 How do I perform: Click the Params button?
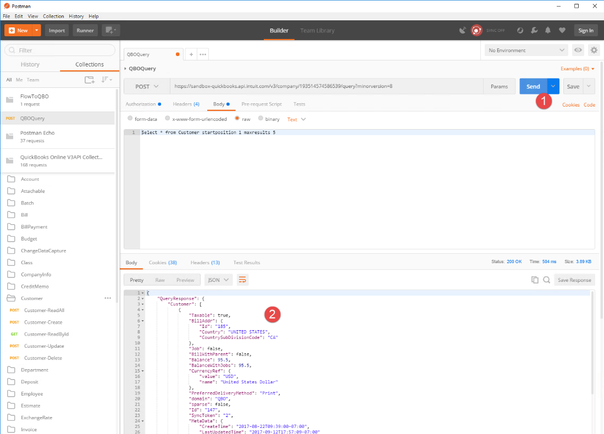pos(499,86)
